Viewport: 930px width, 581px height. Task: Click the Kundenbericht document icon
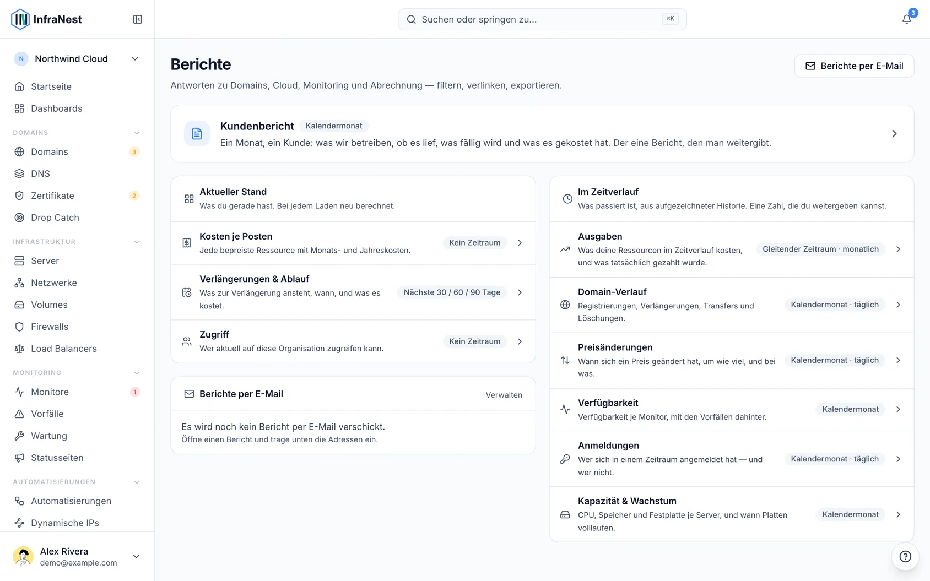[197, 134]
